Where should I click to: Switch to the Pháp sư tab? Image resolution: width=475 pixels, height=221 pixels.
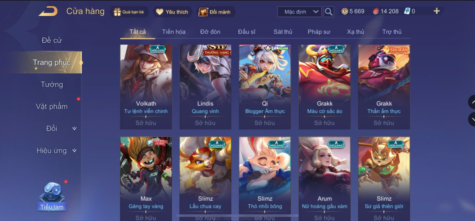click(319, 32)
